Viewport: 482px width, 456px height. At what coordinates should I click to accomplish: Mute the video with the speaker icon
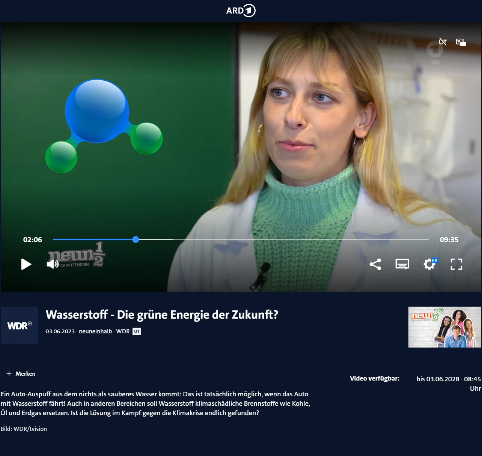pos(52,264)
